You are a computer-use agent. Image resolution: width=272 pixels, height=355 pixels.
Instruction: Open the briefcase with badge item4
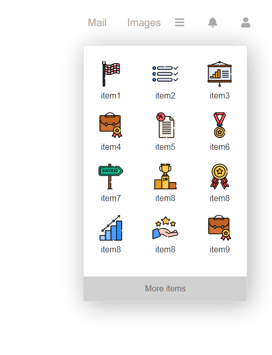[111, 125]
